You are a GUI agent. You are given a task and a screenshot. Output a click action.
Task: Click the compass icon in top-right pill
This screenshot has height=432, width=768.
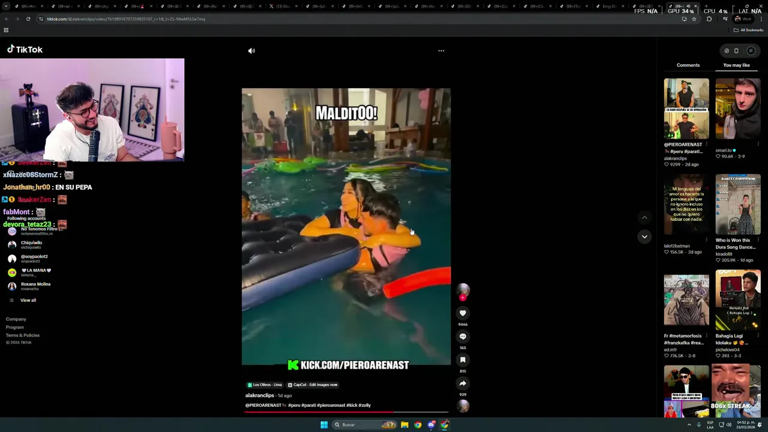(727, 51)
